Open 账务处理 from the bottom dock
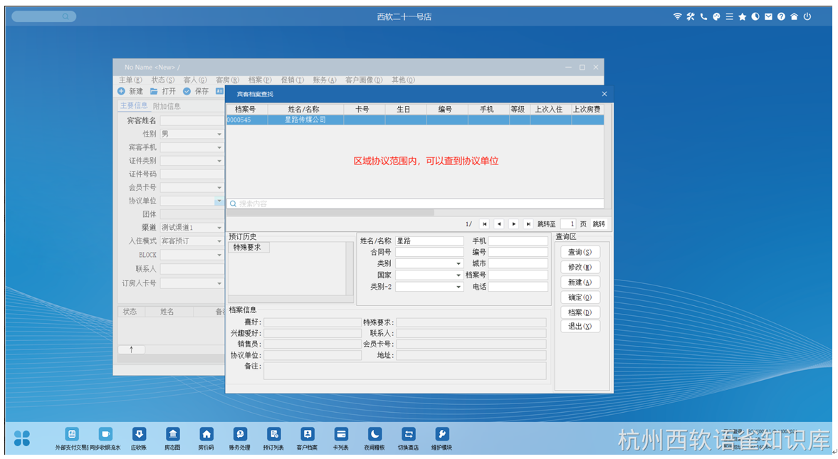838x459 pixels. (x=240, y=438)
